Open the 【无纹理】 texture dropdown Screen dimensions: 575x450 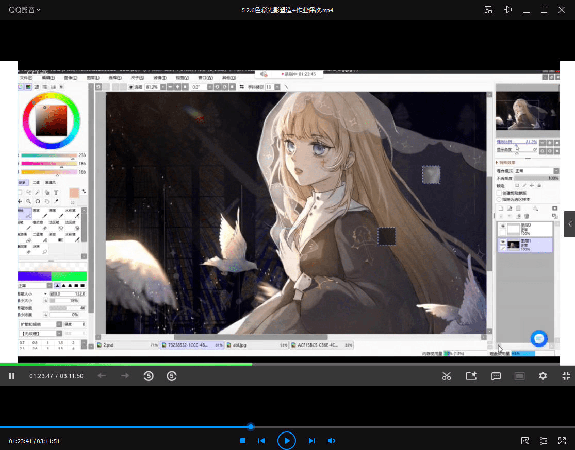pyautogui.click(x=40, y=334)
